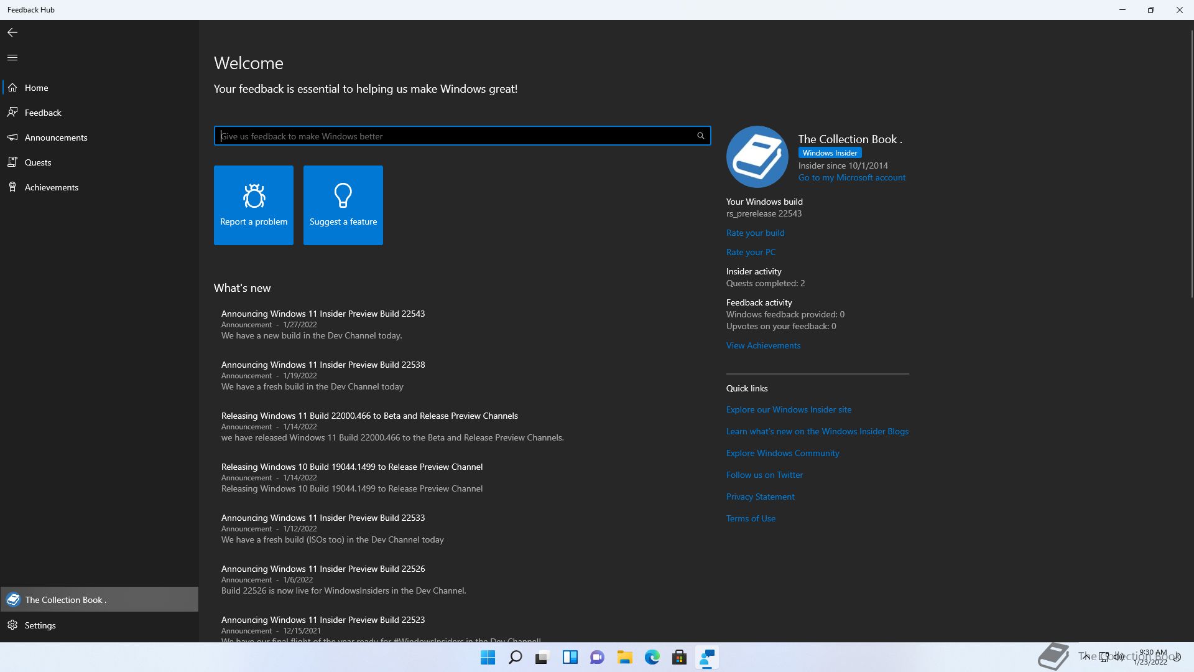The height and width of the screenshot is (672, 1194).
Task: Open announcement for Insider Preview Build 22523
Action: click(323, 620)
